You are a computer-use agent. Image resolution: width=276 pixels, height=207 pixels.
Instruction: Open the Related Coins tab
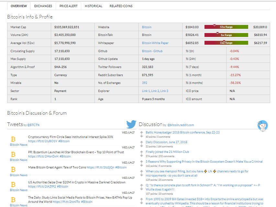point(121,6)
